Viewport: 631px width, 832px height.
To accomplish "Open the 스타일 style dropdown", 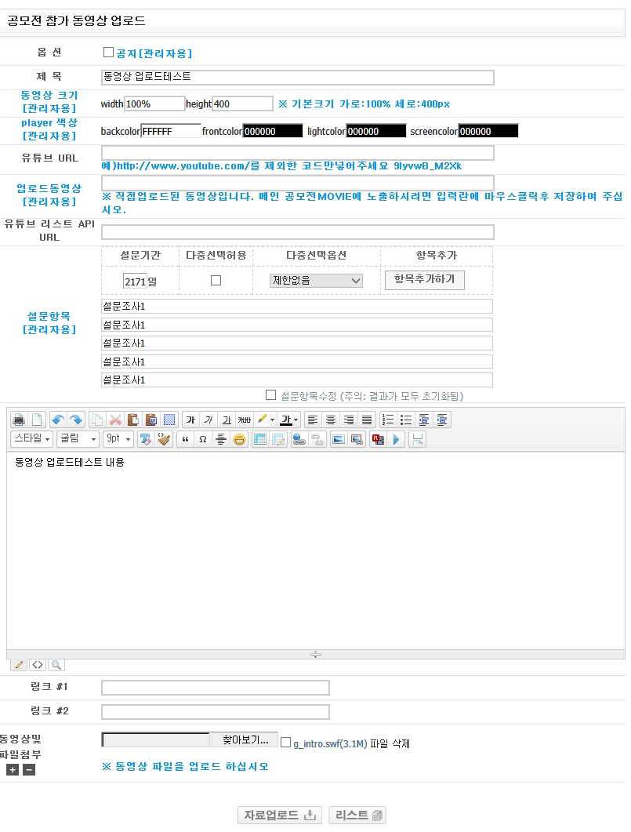I will 32,439.
